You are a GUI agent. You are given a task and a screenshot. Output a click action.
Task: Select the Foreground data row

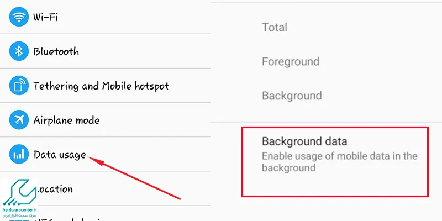(291, 61)
